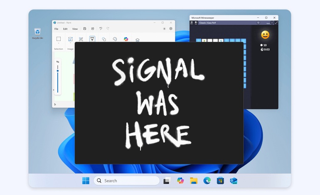
Task: Open the File menu in Paint
Action: pos(57,29)
